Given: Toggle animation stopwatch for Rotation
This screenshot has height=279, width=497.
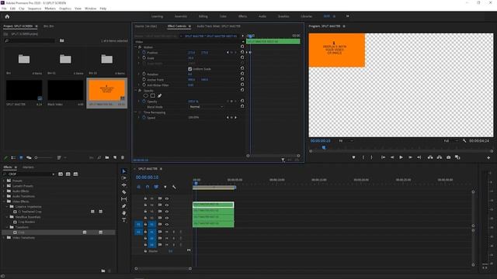Looking at the screenshot, I should pos(144,74).
